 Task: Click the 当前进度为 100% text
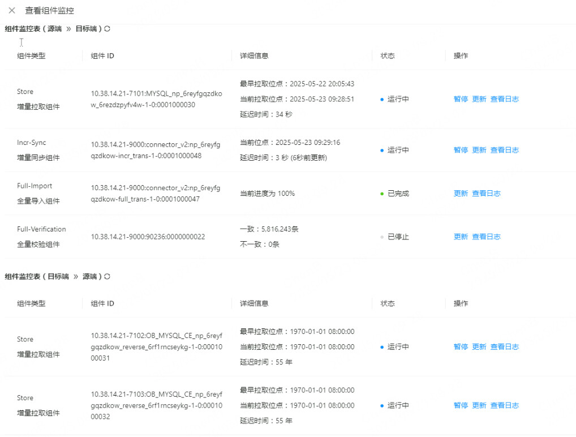coord(267,194)
